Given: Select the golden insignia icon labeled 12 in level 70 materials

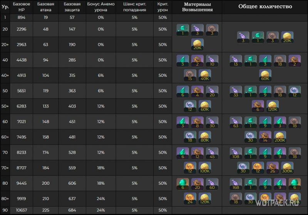Looking at the screenshot, I should coord(190,168).
